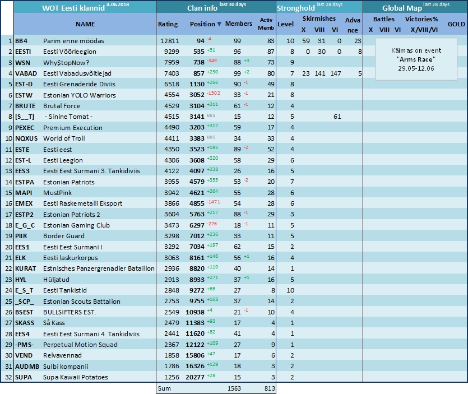The width and height of the screenshot is (468, 394).
Task: Select clan tag HYL
Action: [x=21, y=280]
